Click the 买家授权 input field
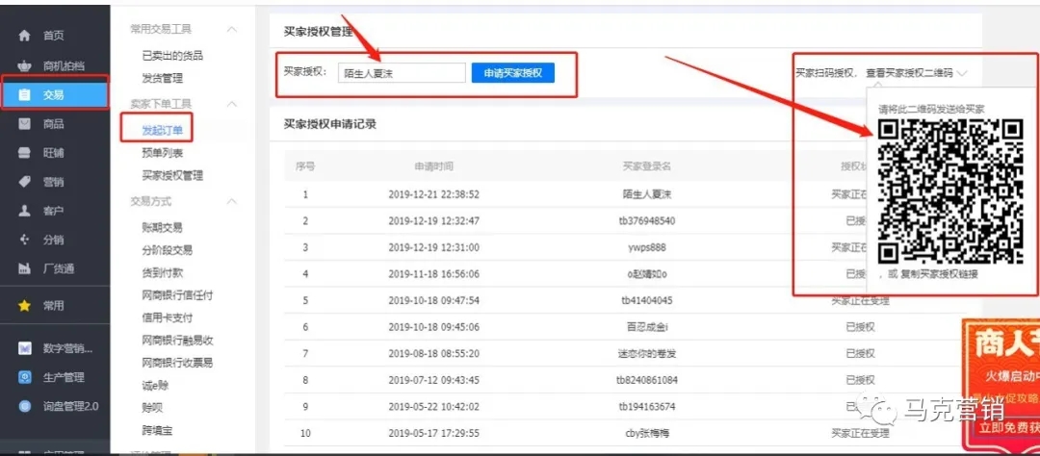This screenshot has width=1040, height=456. pyautogui.click(x=402, y=73)
